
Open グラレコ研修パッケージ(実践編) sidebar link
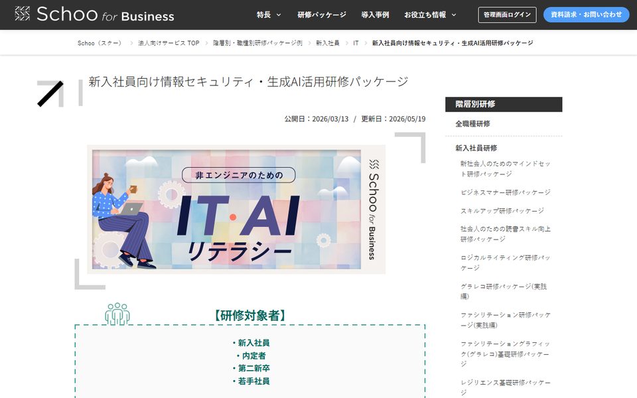click(x=504, y=291)
